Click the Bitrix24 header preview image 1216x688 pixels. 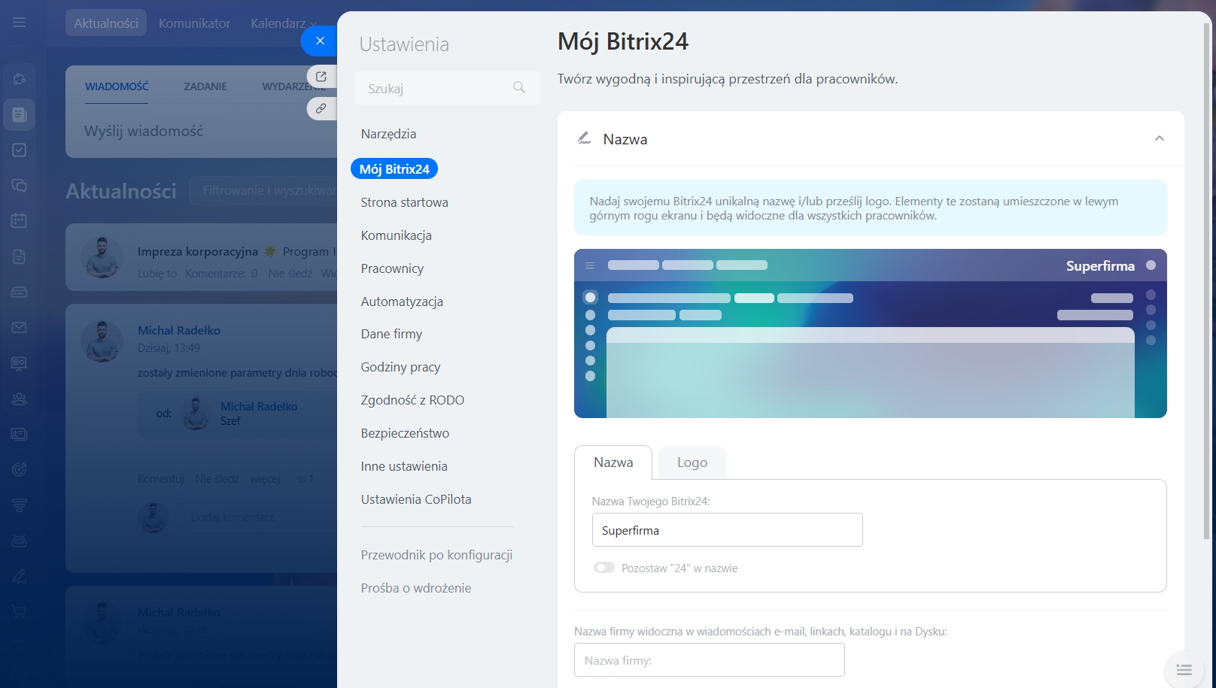[870, 333]
